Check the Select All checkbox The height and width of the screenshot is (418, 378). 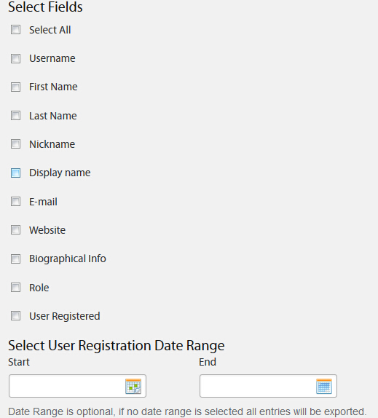tap(15, 30)
